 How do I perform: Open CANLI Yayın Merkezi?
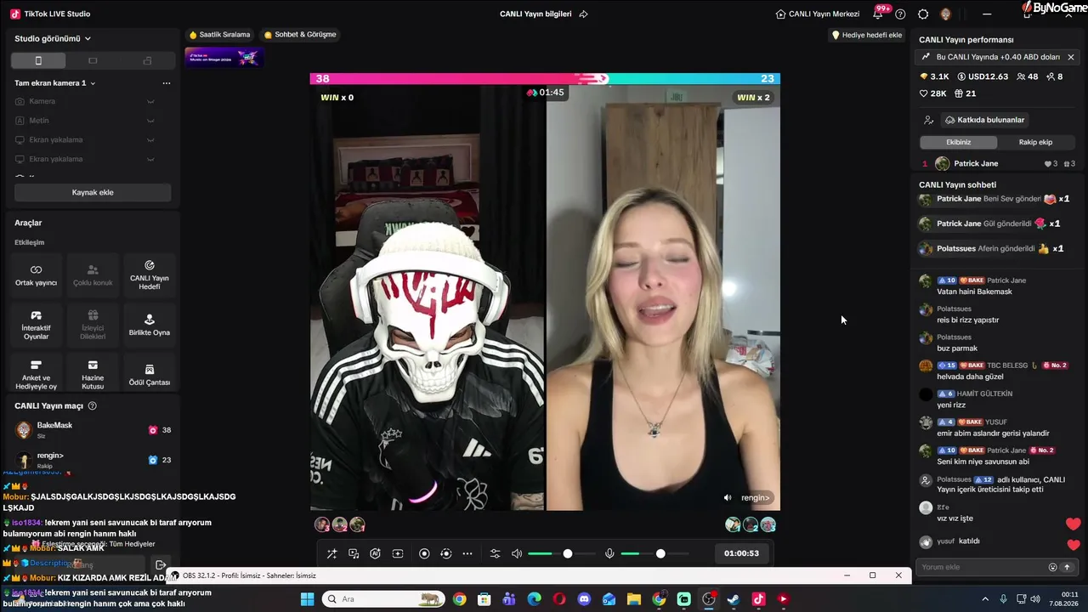tap(818, 14)
